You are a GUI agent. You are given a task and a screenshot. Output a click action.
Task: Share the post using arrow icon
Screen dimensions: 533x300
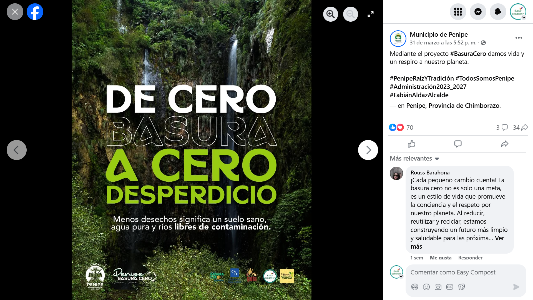(504, 144)
